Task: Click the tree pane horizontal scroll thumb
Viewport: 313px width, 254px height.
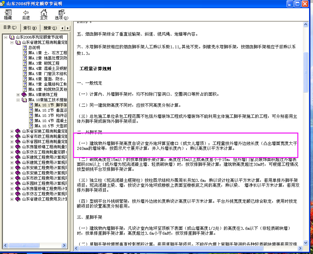Action: (24, 245)
